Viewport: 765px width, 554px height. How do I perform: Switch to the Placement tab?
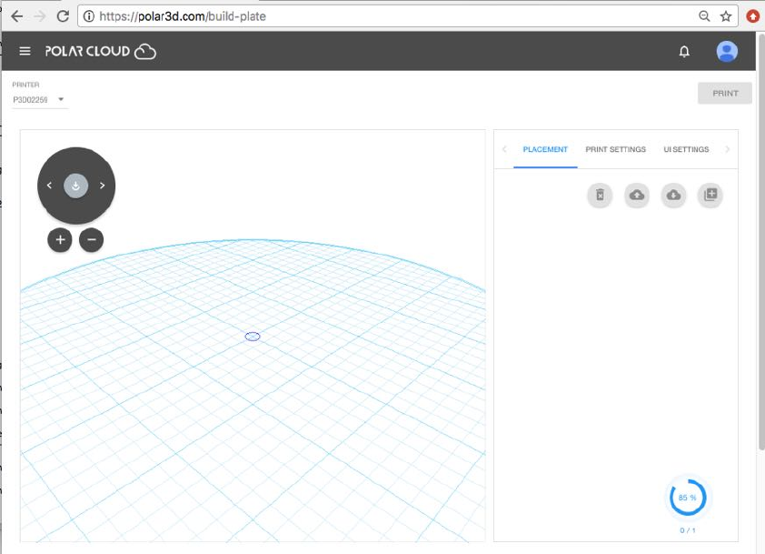point(545,149)
